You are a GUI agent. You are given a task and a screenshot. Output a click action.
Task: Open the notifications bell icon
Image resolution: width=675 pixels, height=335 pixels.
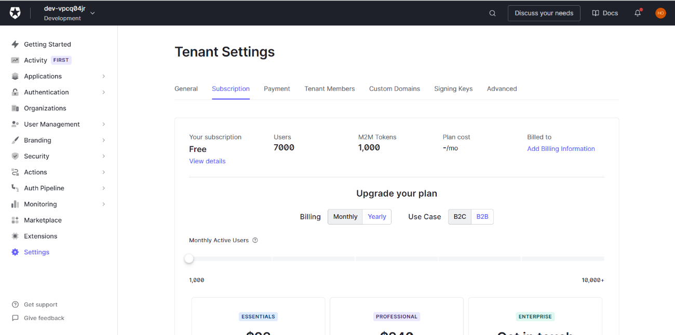[638, 13]
